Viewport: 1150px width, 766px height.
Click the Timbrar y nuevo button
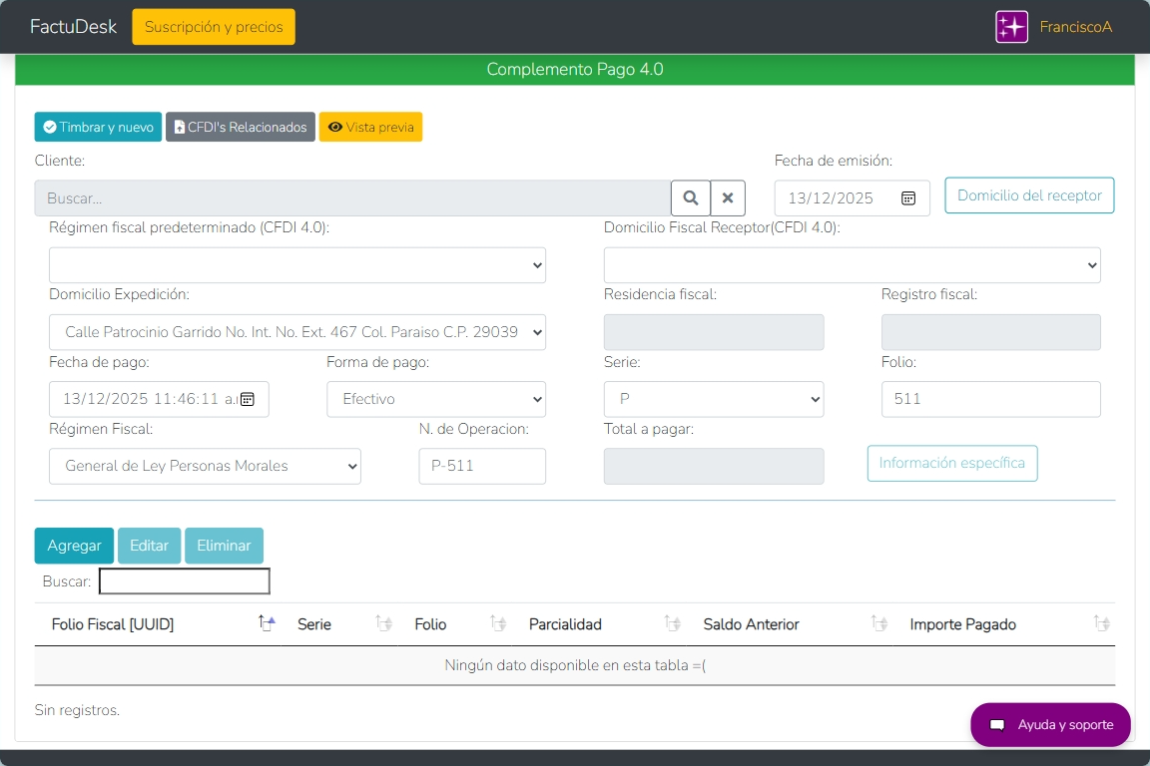98,127
